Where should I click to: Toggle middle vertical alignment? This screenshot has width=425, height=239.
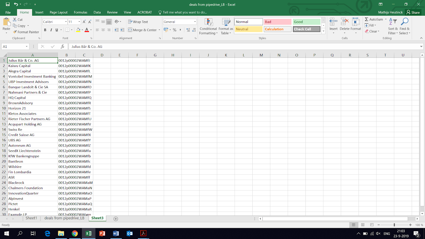click(103, 22)
